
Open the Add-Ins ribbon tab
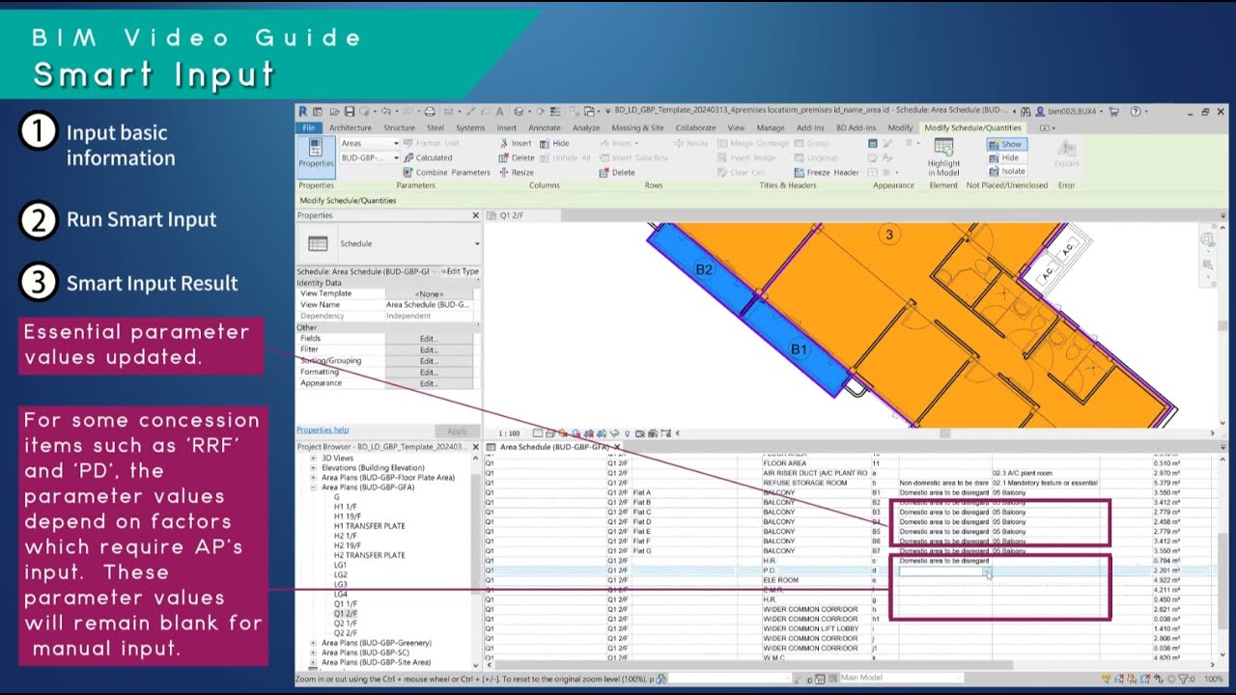[810, 127]
